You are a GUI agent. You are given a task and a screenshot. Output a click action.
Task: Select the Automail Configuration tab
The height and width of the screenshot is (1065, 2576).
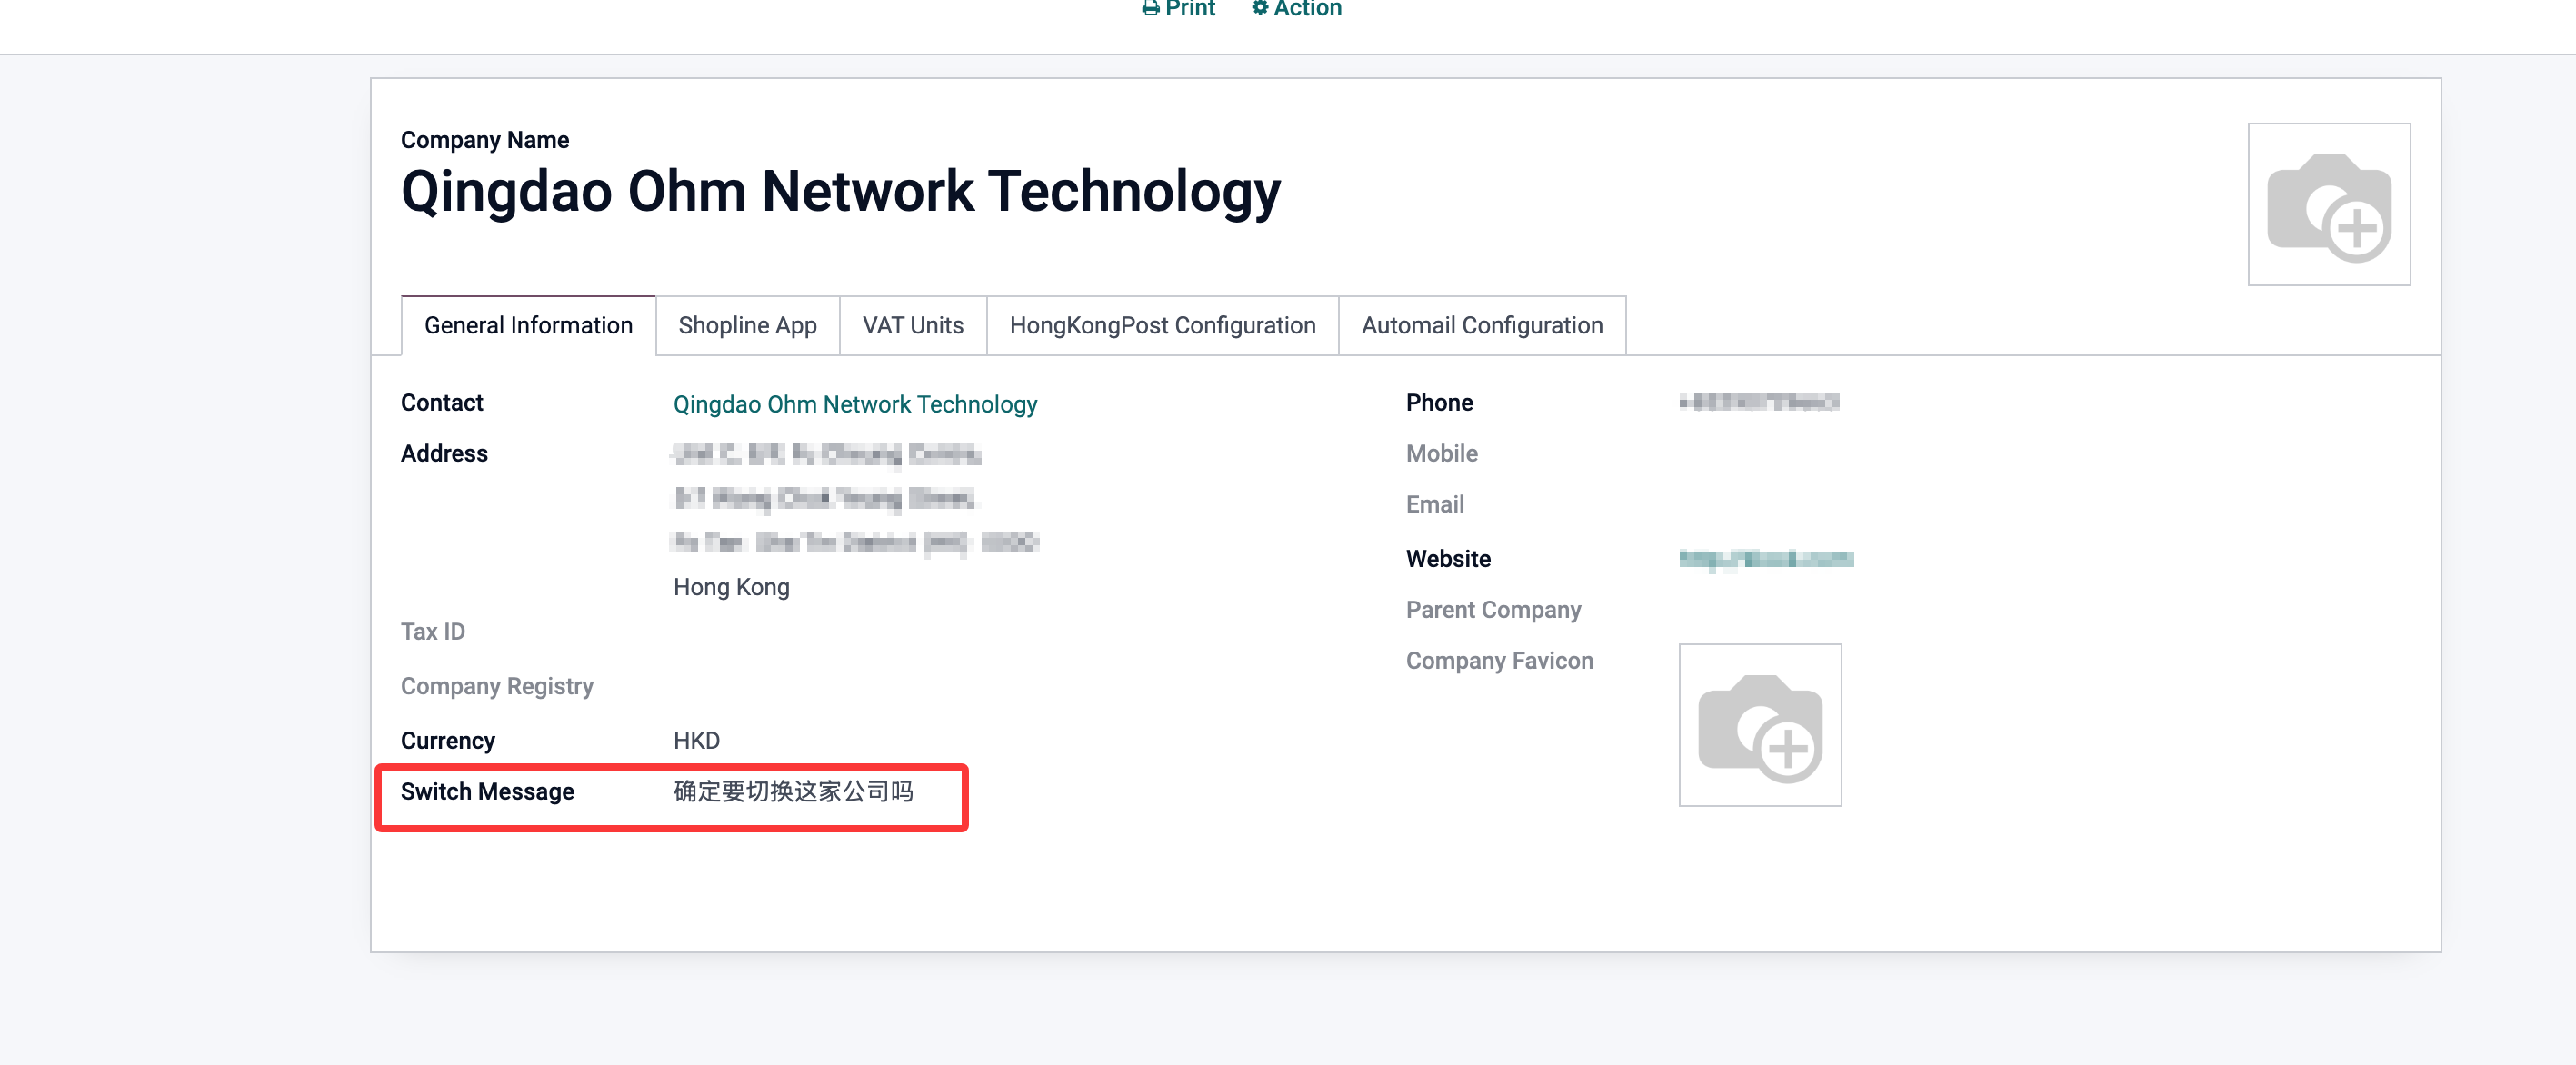pos(1481,326)
